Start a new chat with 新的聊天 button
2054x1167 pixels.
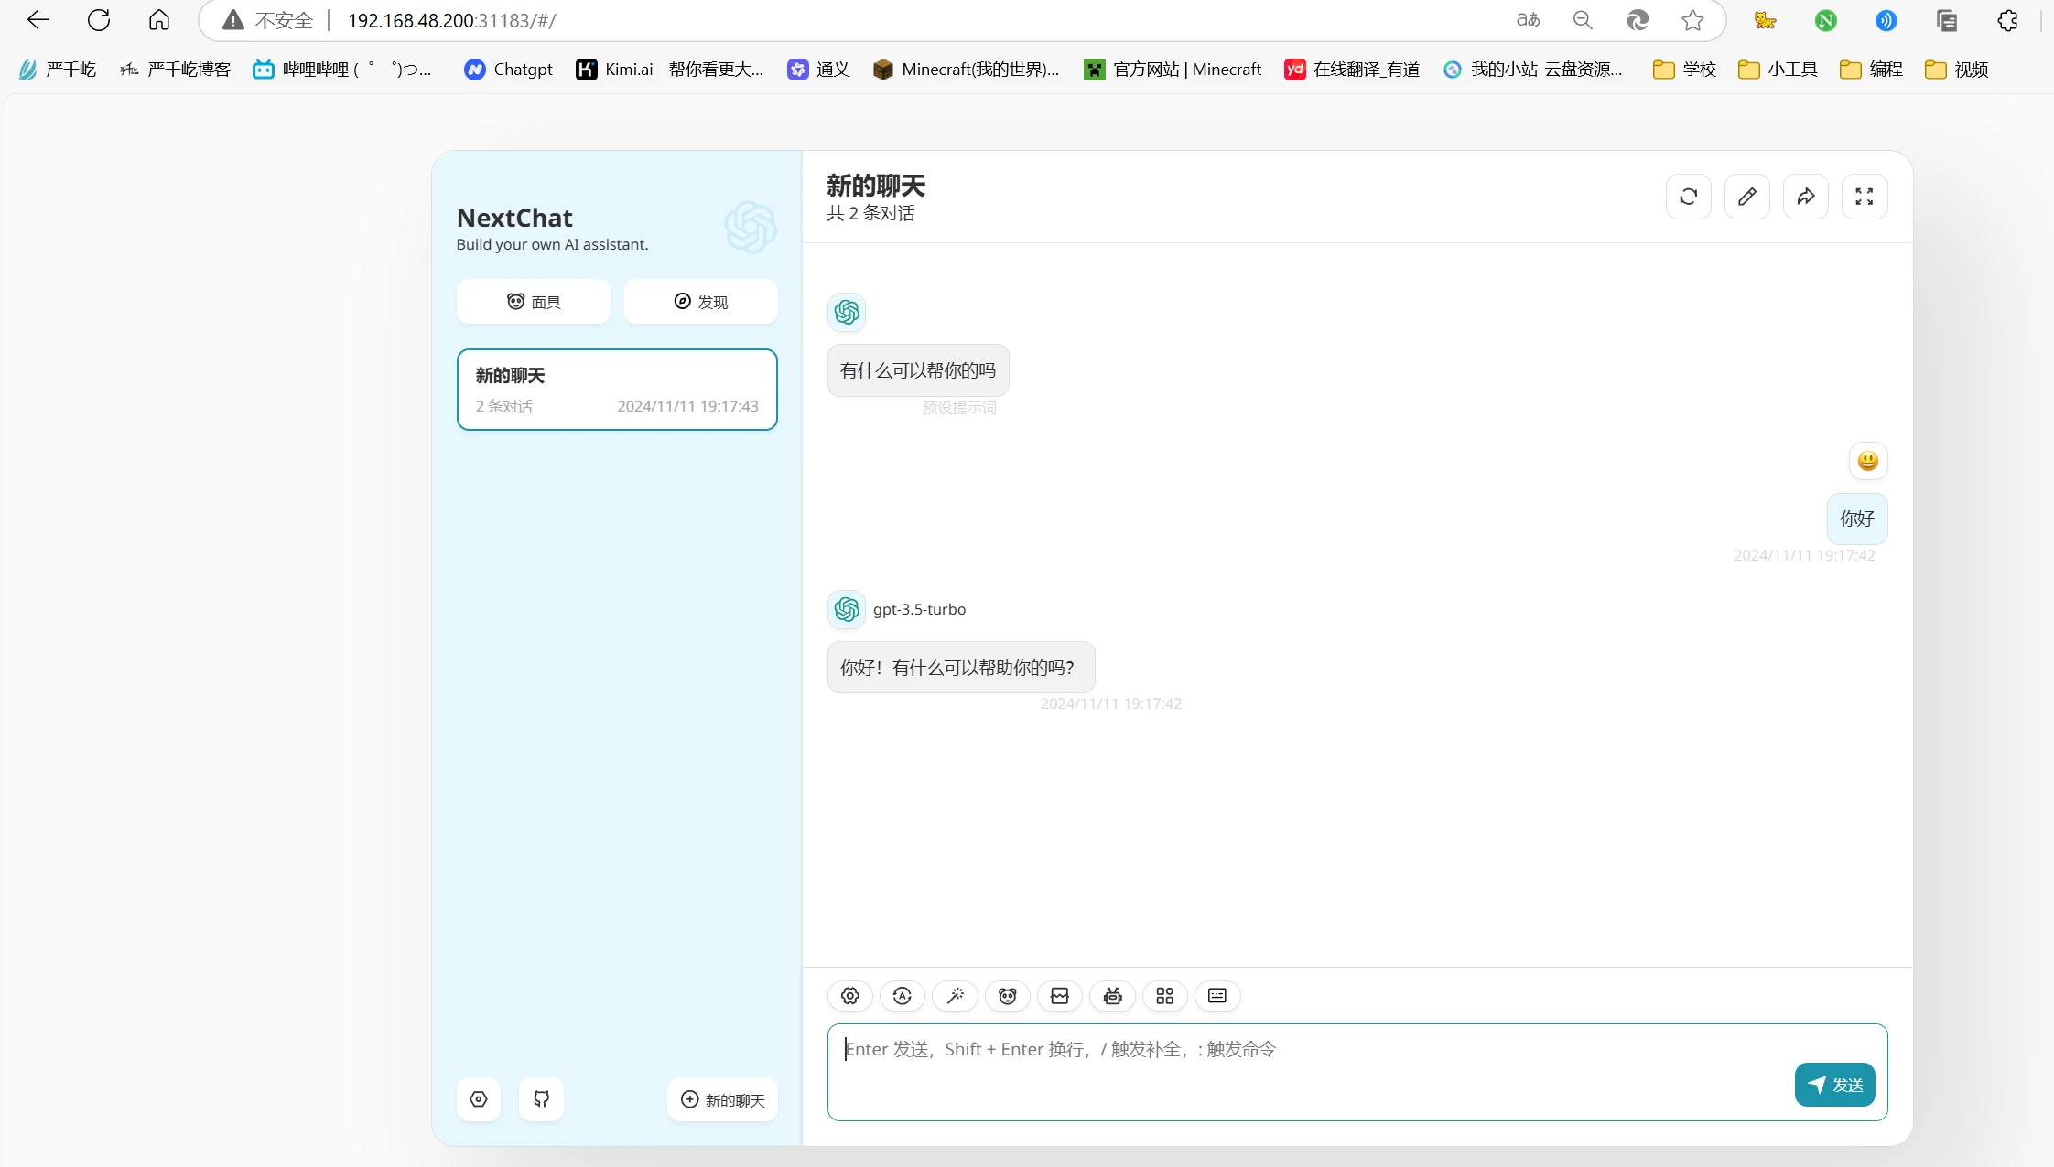click(722, 1099)
